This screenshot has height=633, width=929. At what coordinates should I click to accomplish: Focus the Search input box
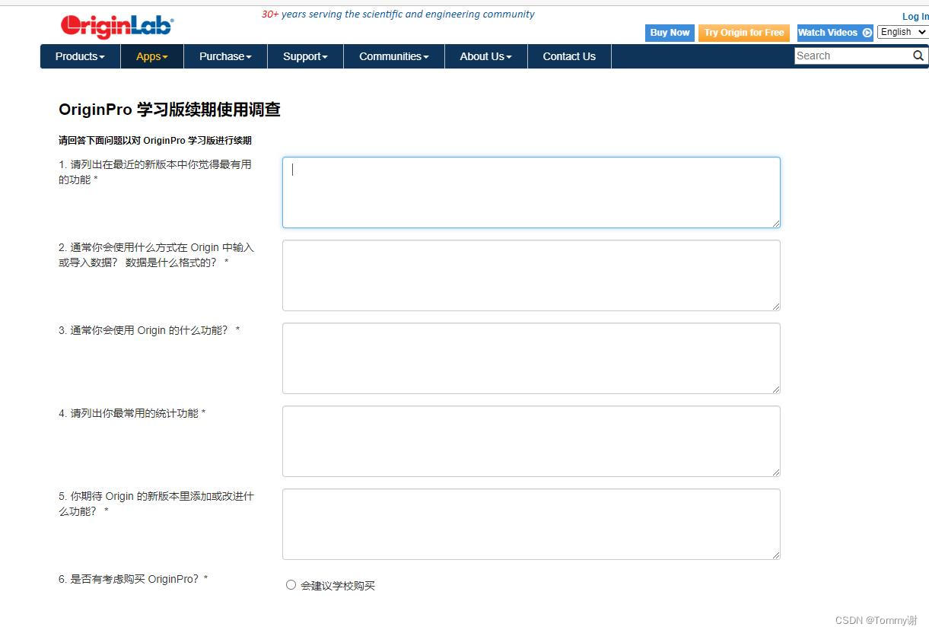point(853,56)
